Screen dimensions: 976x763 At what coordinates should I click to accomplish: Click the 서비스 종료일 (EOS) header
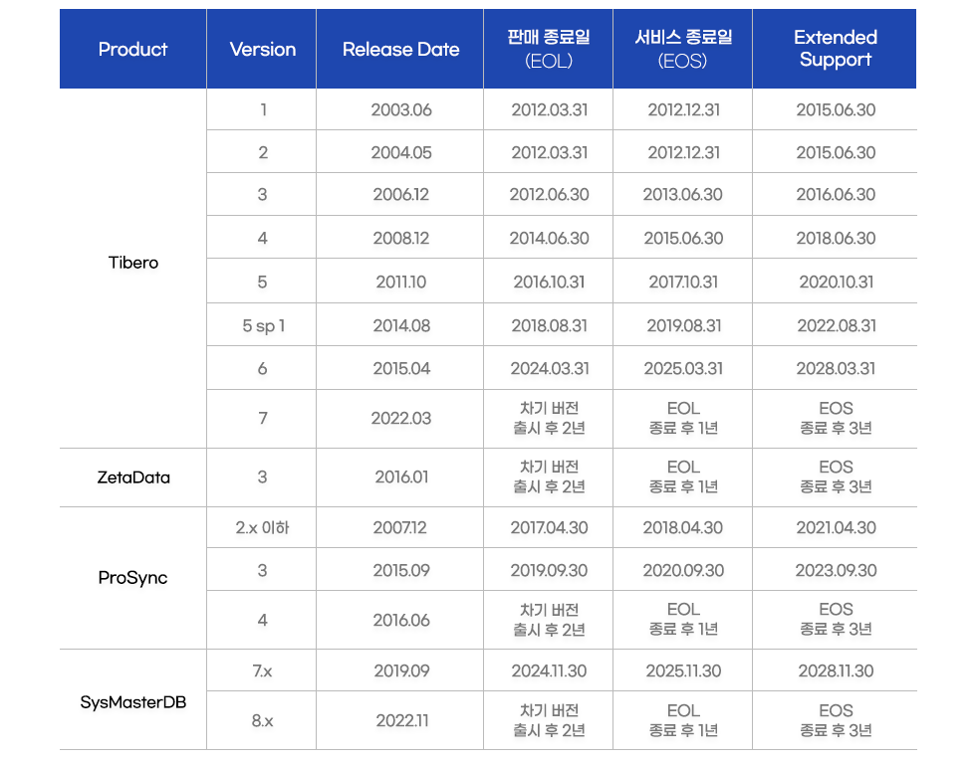683,49
